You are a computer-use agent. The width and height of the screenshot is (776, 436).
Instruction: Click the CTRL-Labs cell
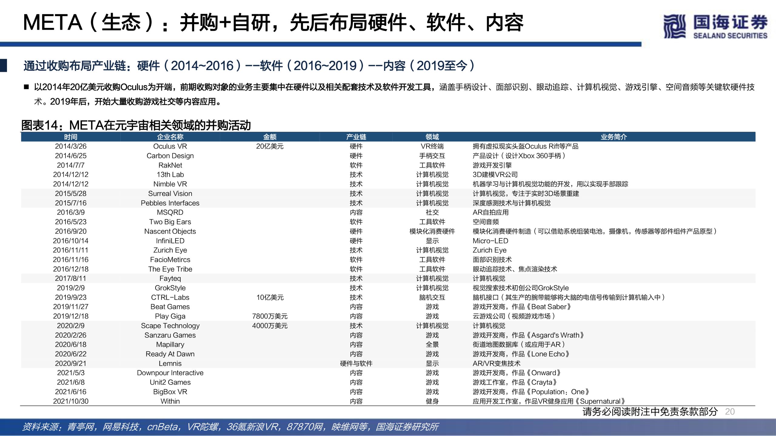[x=170, y=297]
